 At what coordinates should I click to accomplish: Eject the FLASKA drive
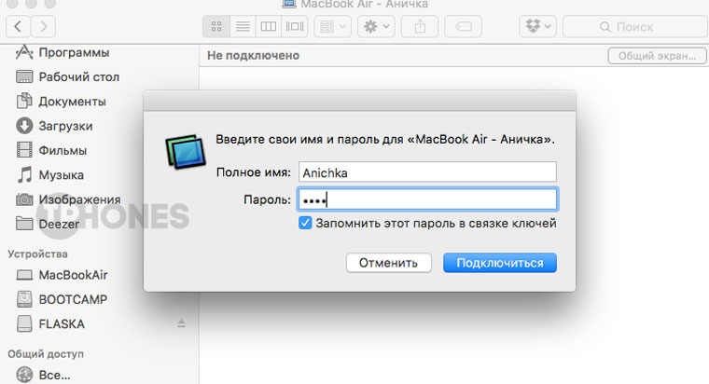(181, 323)
